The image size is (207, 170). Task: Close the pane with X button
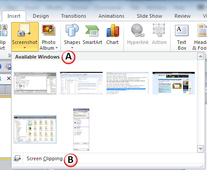[9, 78]
